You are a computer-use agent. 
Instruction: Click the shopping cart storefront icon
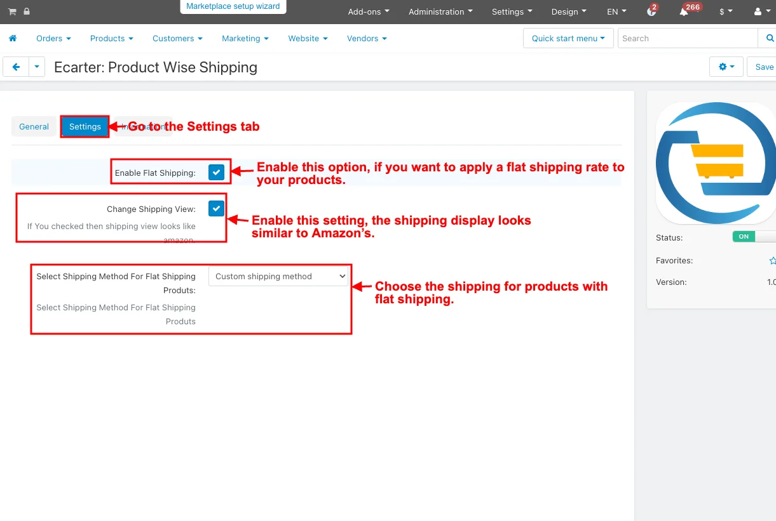click(x=12, y=11)
